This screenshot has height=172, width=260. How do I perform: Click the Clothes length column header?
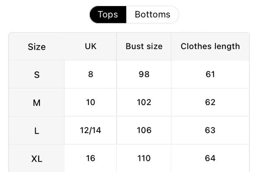tap(210, 46)
